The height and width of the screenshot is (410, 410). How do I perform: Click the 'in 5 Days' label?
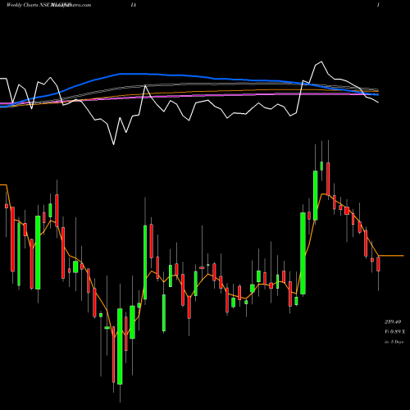pos(394,342)
